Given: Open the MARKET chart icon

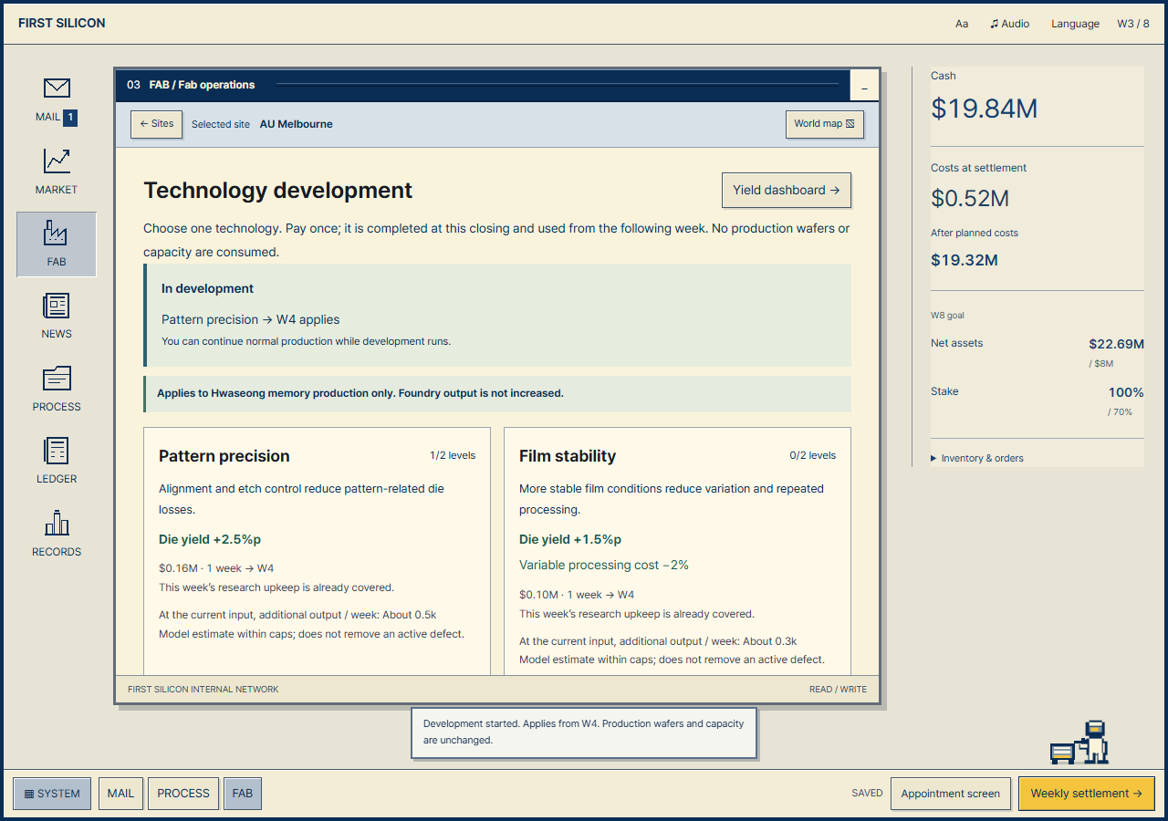Looking at the screenshot, I should point(57,161).
